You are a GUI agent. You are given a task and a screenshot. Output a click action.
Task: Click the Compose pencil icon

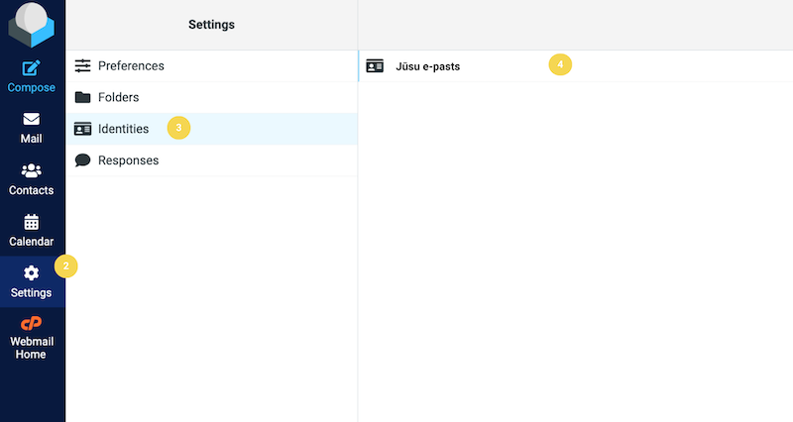pos(32,68)
